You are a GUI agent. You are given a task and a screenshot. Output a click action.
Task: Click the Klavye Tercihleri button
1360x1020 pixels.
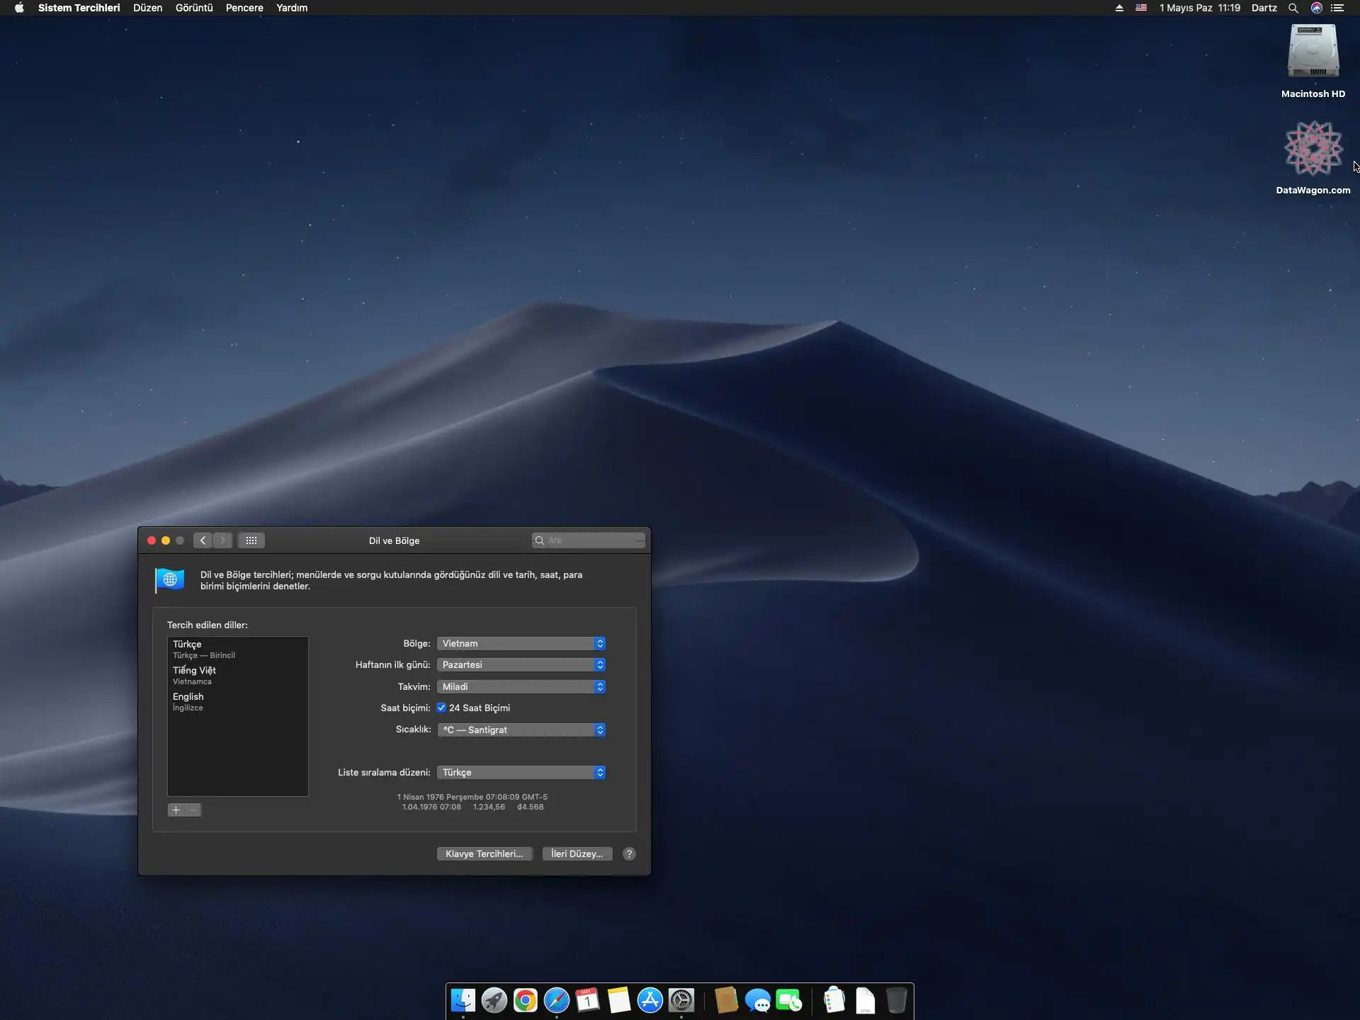click(484, 854)
